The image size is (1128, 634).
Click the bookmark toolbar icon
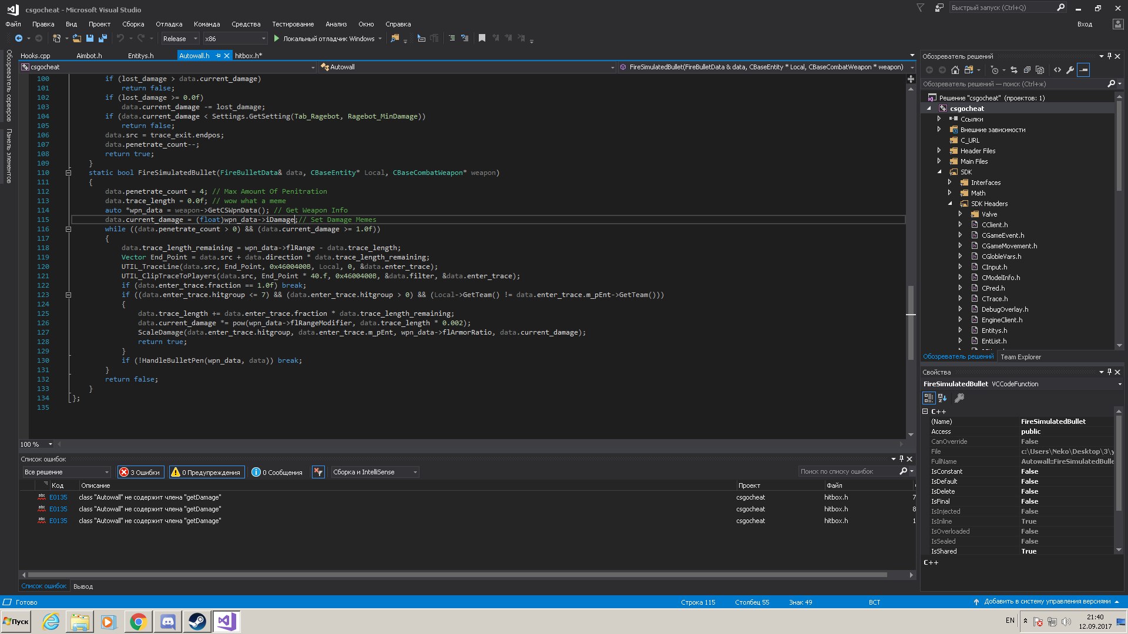482,38
